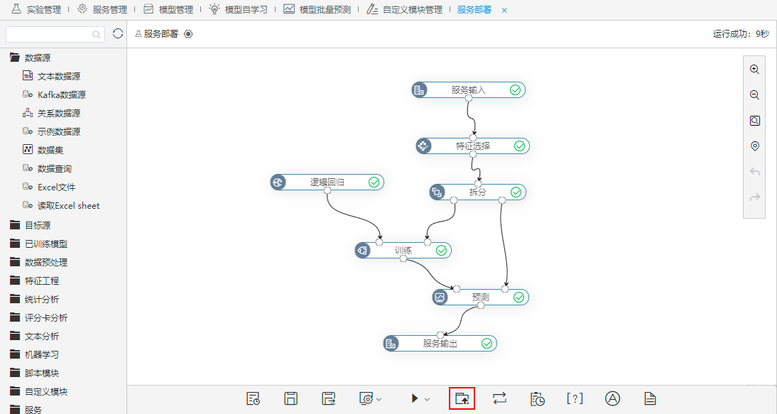This screenshot has height=414, width=777.
Task: Expand the 机器学习 folder
Action: click(x=35, y=354)
